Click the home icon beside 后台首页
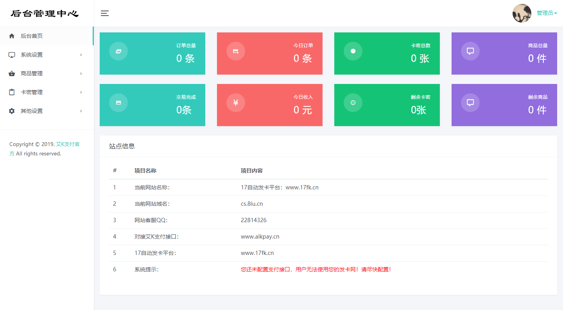Screen dimensions: 563x310 pos(12,36)
